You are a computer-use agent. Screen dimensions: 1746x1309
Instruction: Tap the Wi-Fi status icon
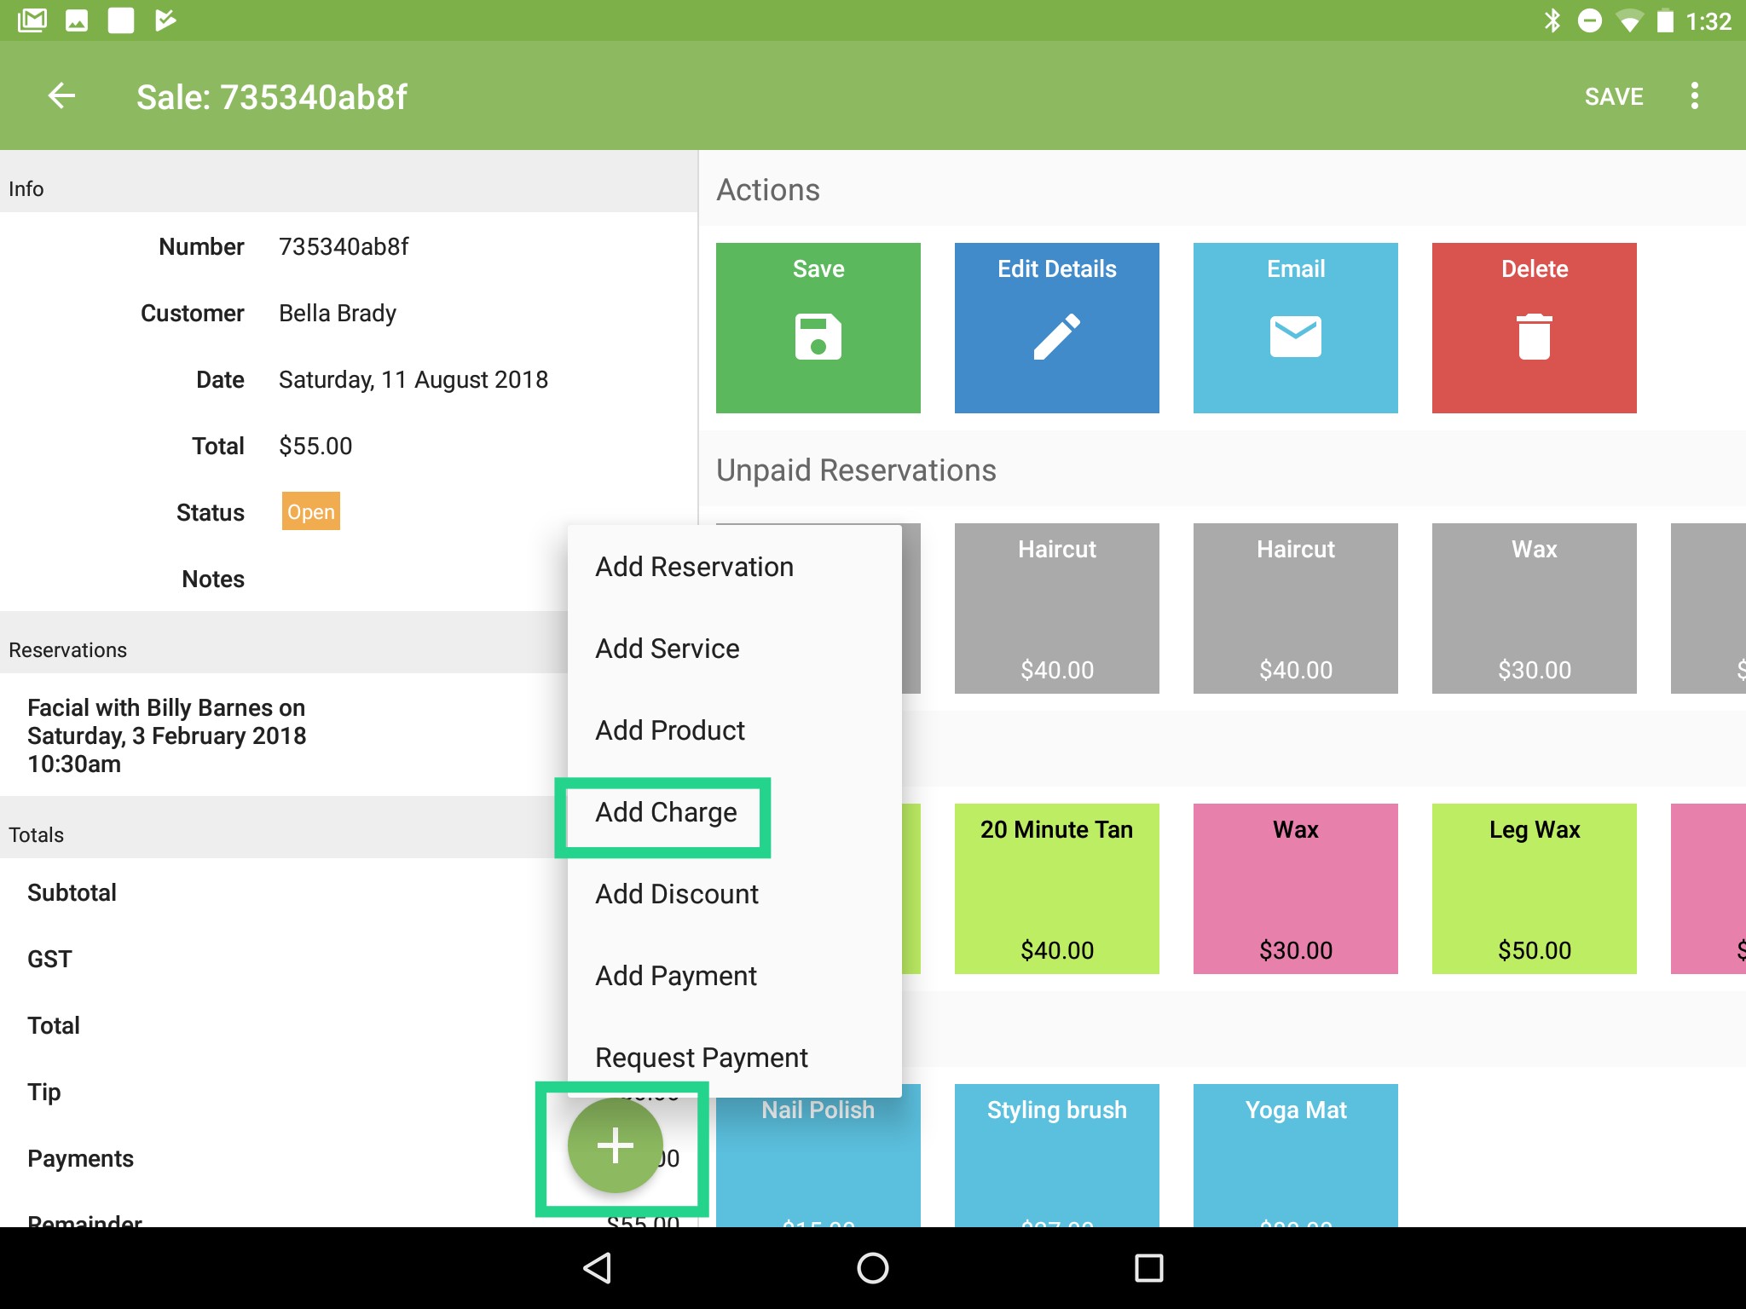click(x=1629, y=20)
